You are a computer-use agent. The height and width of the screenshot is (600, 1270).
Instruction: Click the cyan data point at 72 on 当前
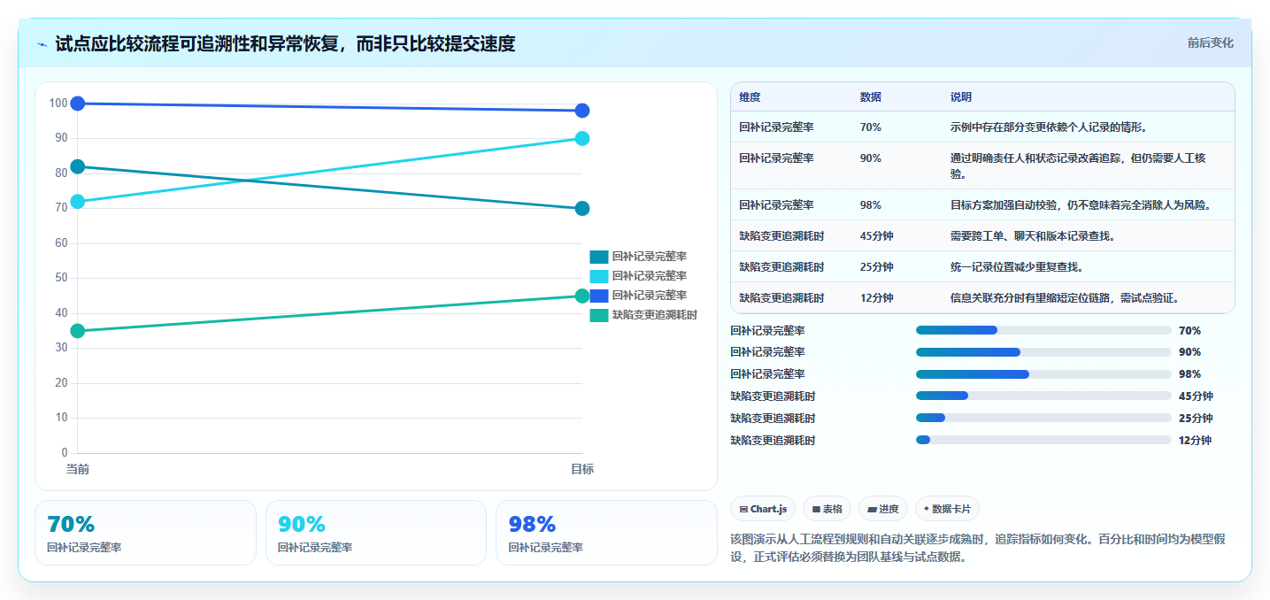[x=78, y=202]
